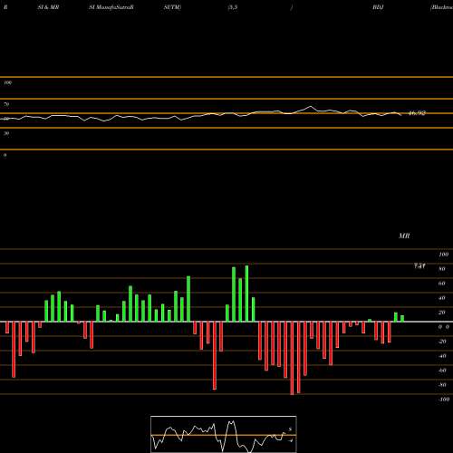Click the histogram axis label '-100'
Screen dimensions: 453x453
[x=444, y=400]
